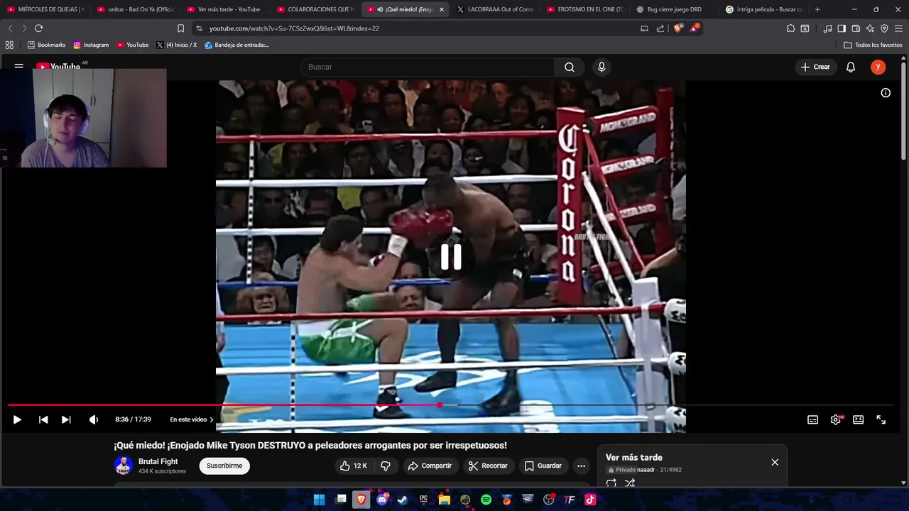Screen dimensions: 909x511
Task: Switch to 'Ver más tarde - YouTube' tab
Action: (x=226, y=9)
